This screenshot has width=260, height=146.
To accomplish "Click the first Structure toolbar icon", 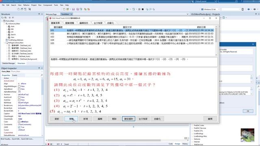I will pos(2,17).
